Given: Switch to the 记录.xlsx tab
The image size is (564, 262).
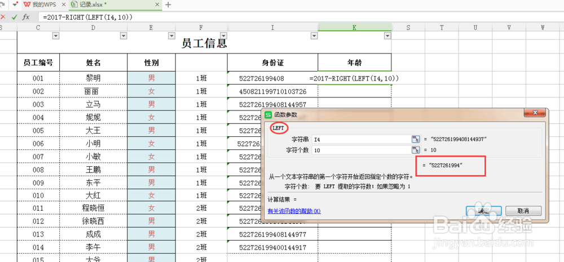Looking at the screenshot, I should 115,5.
